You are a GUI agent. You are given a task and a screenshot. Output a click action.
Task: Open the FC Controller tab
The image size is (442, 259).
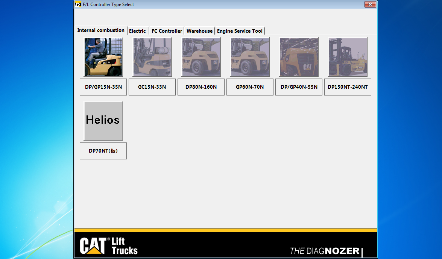167,31
